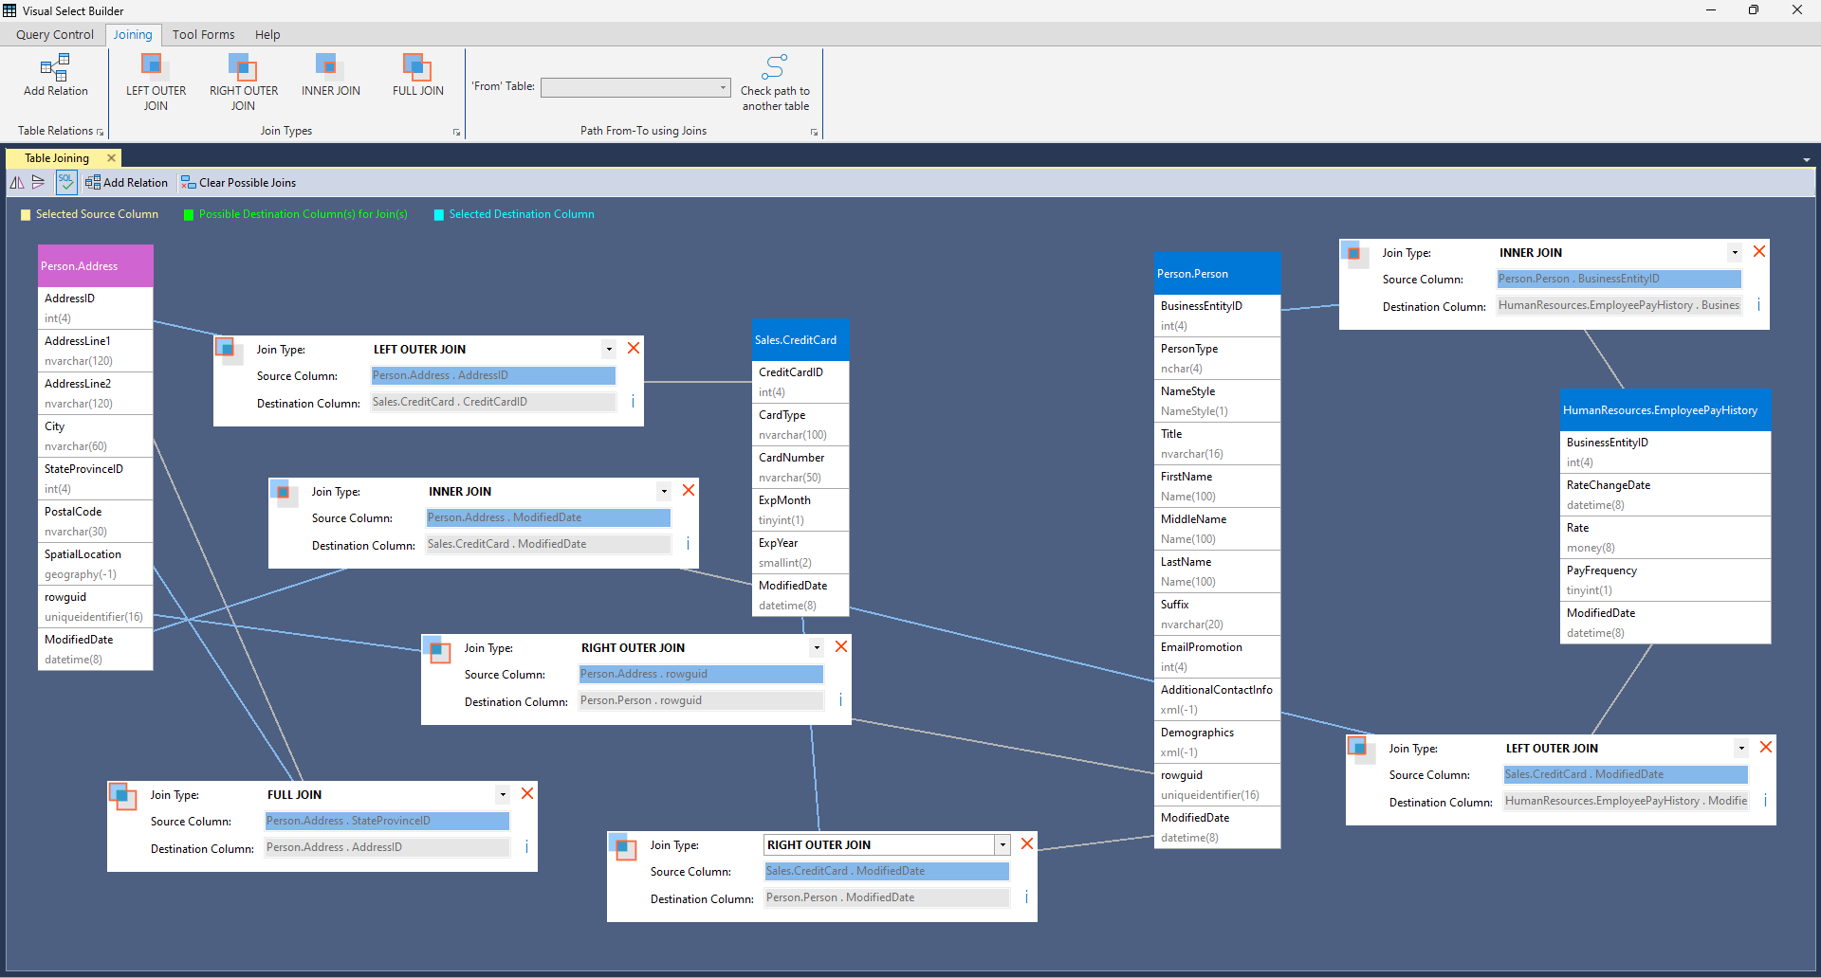The height and width of the screenshot is (978, 1821).
Task: Select FULL JOIN ribbon icon
Action: pyautogui.click(x=417, y=66)
